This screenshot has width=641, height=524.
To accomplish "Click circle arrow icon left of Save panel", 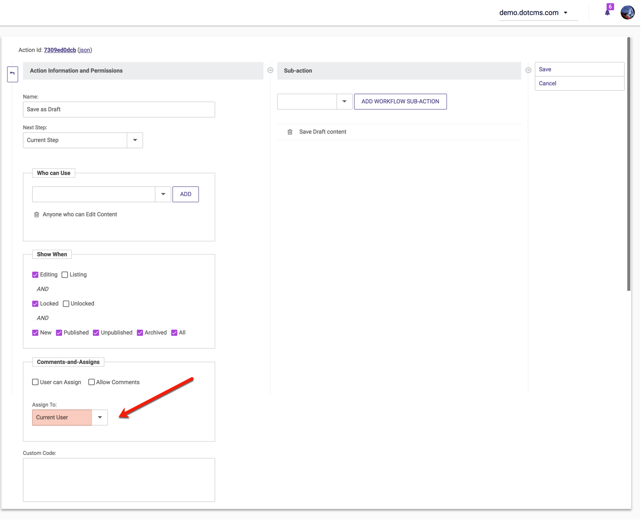I will pos(528,70).
